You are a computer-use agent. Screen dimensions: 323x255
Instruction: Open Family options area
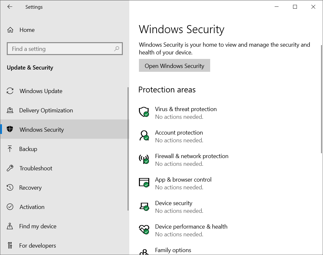click(173, 250)
